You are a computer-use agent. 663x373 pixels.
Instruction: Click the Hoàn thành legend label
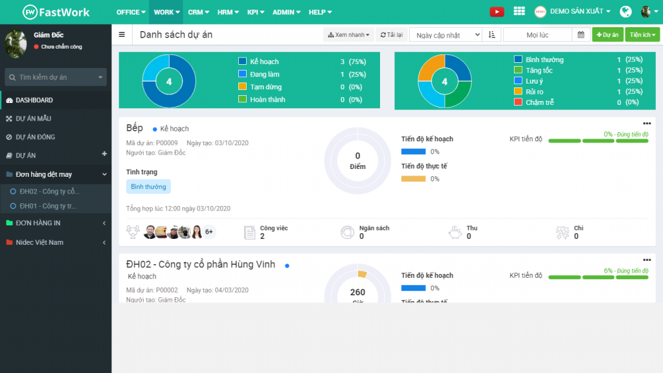pos(267,99)
